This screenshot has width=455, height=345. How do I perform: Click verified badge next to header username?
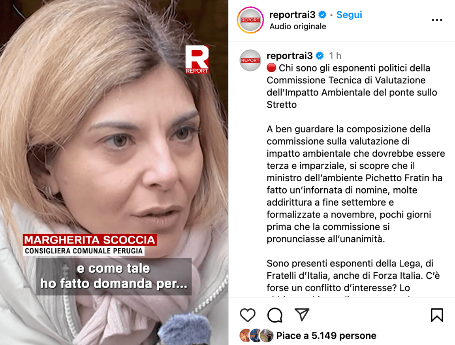(x=322, y=15)
